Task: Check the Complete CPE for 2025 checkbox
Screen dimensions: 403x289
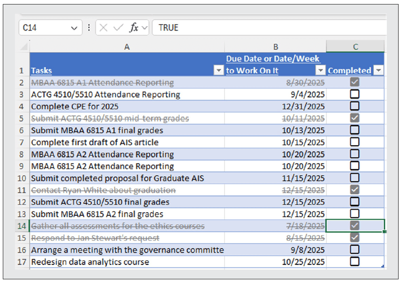Action: coord(355,106)
